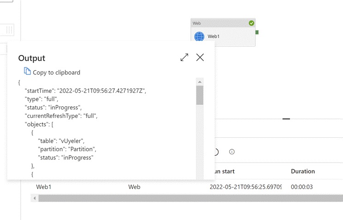Image resolution: width=343 pixels, height=220 pixels.
Task: Close the Output dialog
Action: [200, 57]
